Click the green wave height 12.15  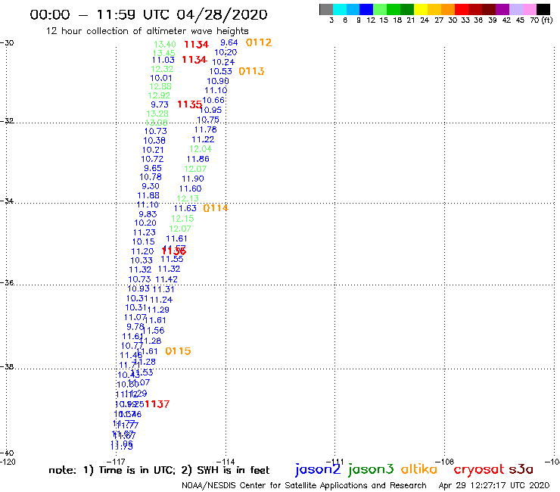click(183, 219)
